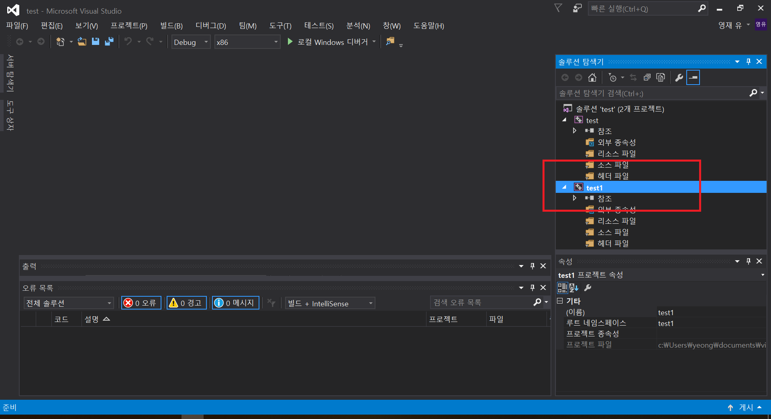The height and width of the screenshot is (419, 771).
Task: Toggle the 0 경고 warnings filter
Action: pyautogui.click(x=187, y=303)
